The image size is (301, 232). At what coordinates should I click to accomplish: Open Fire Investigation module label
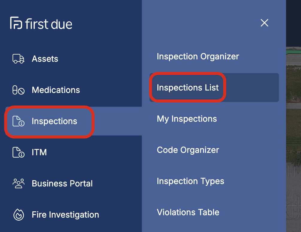click(x=66, y=215)
